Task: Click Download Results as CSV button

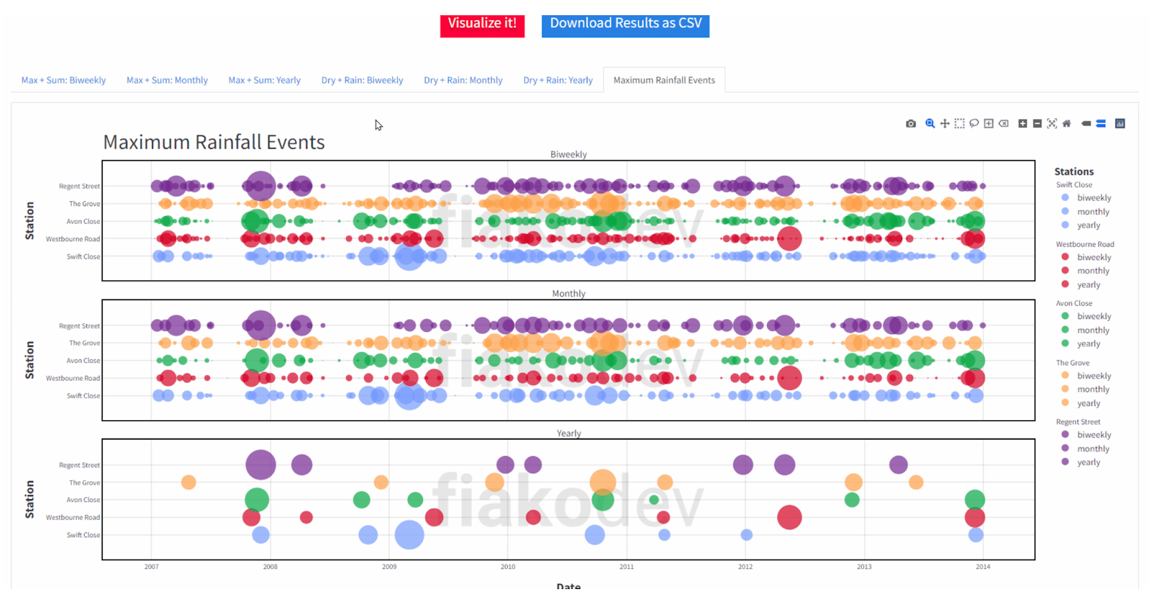Action: coord(625,24)
